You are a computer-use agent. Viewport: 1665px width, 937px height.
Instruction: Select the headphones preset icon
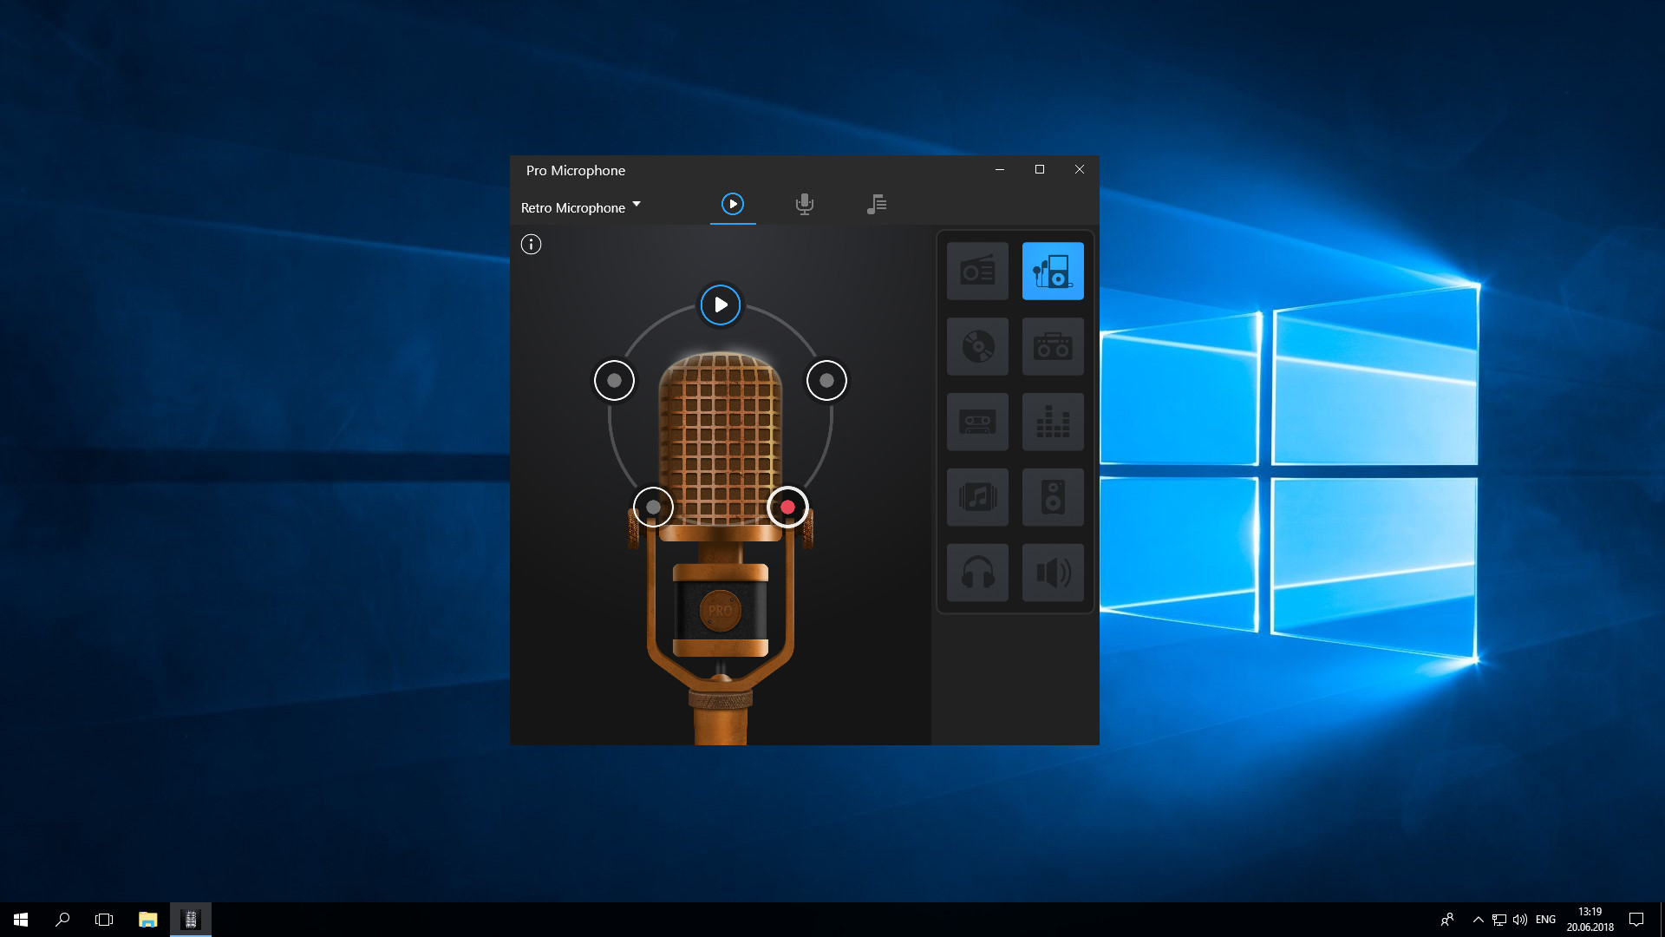pos(977,573)
